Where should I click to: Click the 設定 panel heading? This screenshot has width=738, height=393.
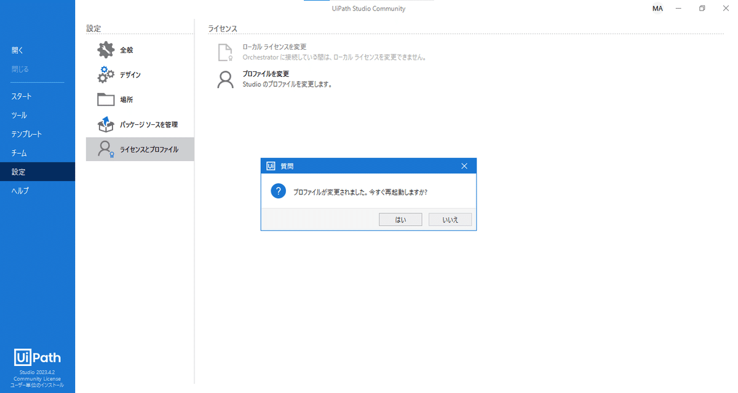[93, 29]
